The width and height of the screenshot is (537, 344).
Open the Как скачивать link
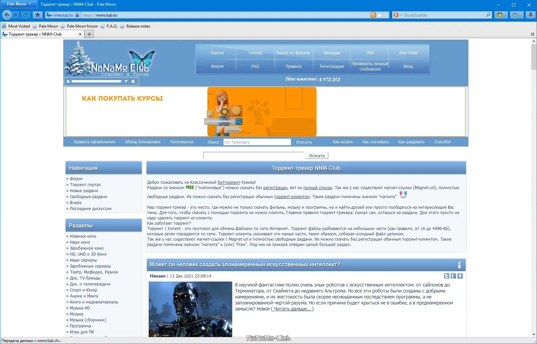click(x=376, y=142)
